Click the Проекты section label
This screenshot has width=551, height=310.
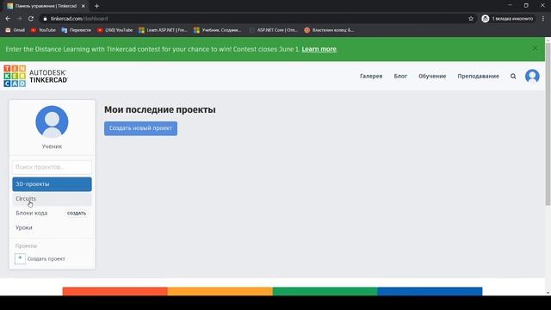click(26, 246)
